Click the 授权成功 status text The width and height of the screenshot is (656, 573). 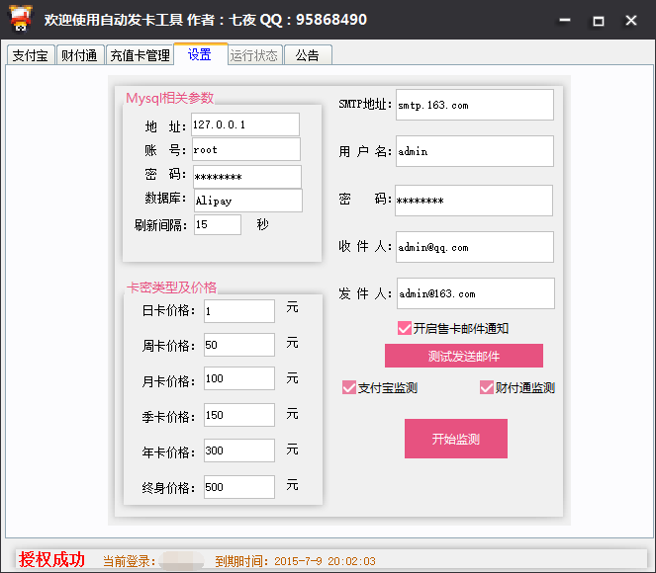51,559
